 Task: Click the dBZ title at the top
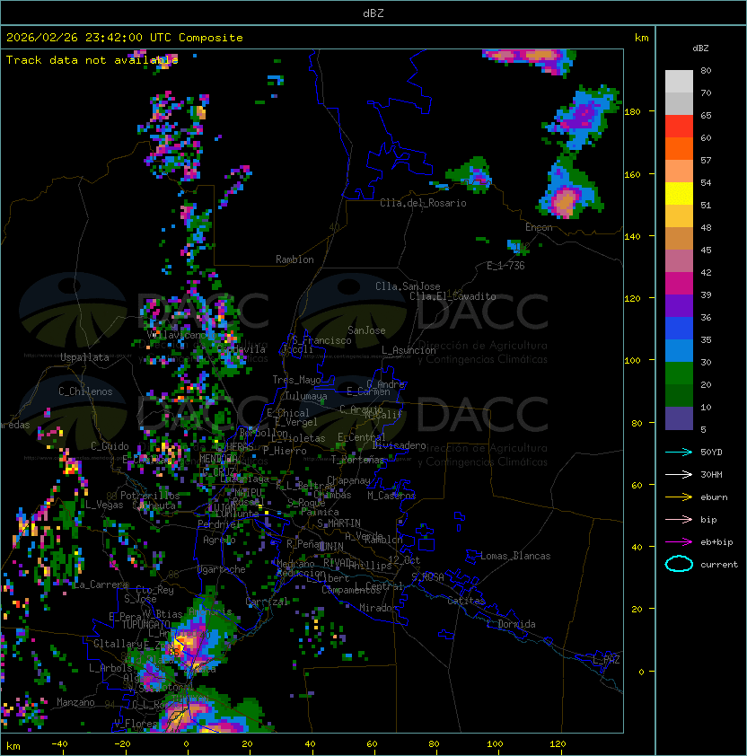[x=373, y=13]
